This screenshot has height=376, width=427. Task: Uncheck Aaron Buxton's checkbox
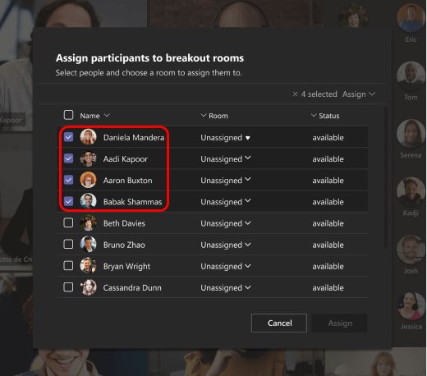pyautogui.click(x=68, y=180)
